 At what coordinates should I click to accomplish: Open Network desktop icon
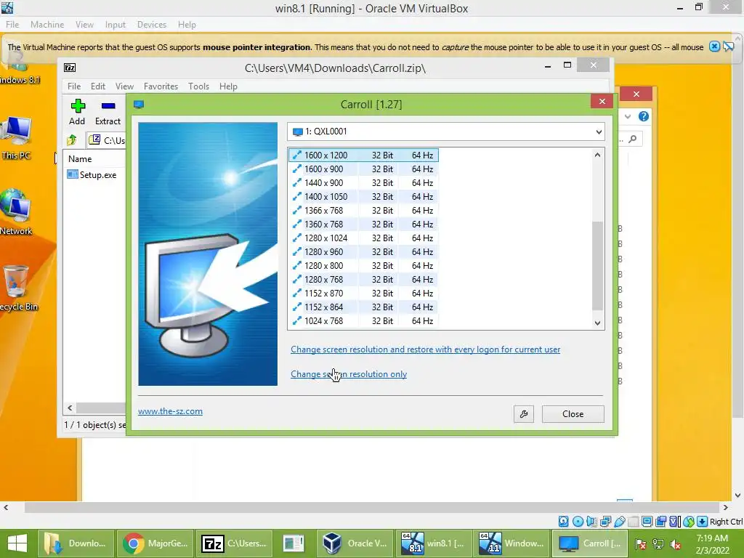tap(16, 212)
